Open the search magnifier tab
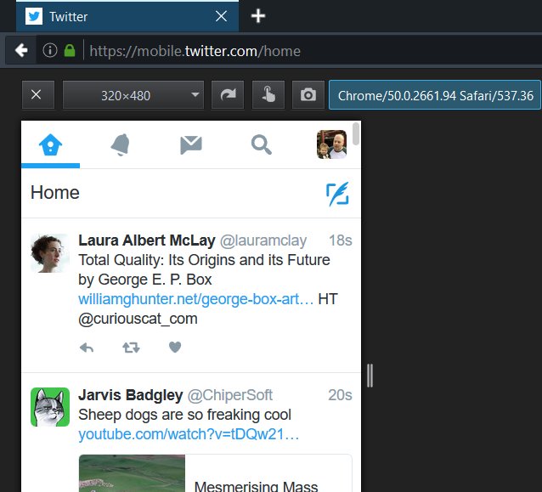Viewport: 542px width, 492px height. point(262,144)
